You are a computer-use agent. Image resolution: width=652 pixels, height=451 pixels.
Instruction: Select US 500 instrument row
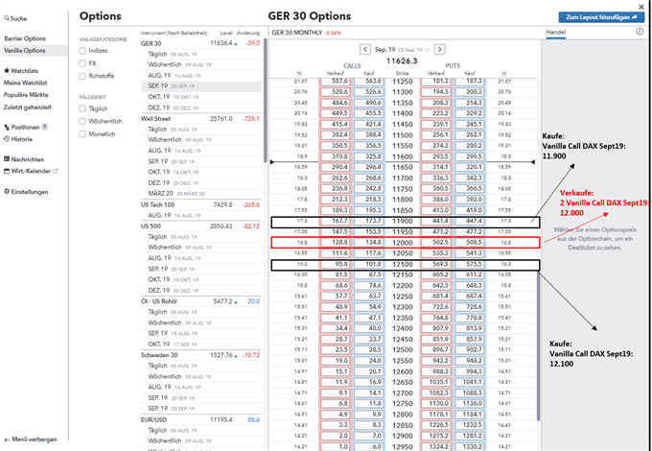[x=200, y=225]
